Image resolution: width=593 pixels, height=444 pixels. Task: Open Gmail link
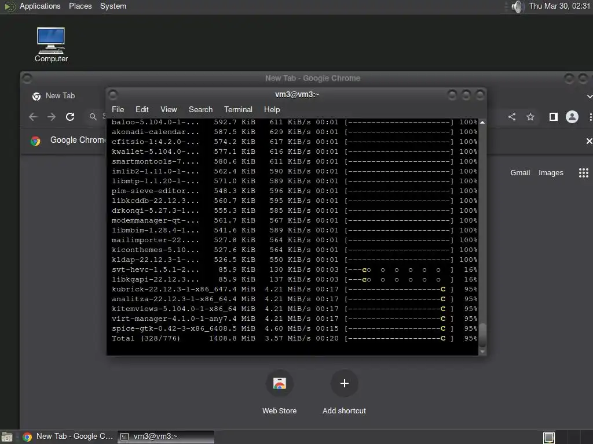(520, 172)
